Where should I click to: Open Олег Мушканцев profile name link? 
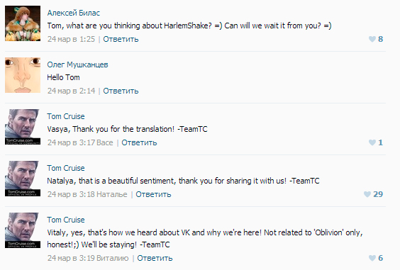(x=77, y=64)
